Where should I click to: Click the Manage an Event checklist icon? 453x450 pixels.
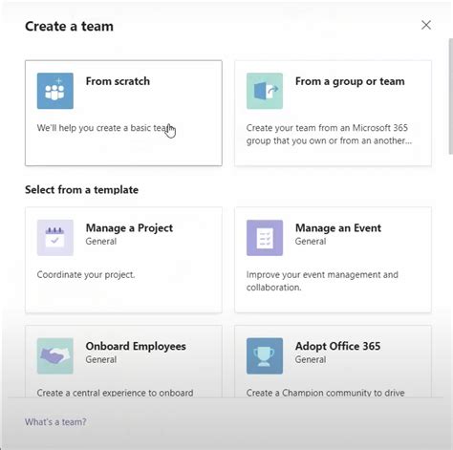(x=265, y=238)
